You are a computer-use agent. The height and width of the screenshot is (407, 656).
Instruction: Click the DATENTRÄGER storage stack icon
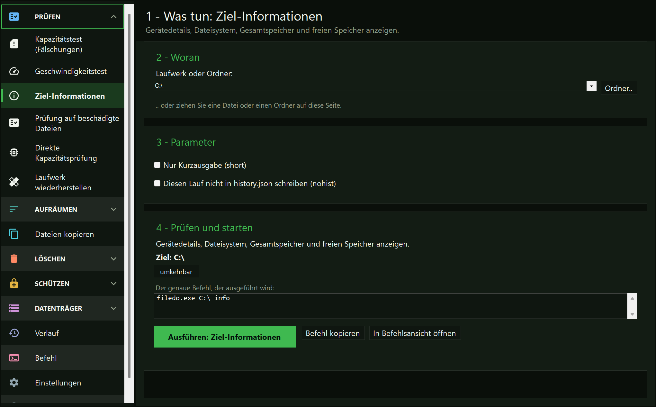coord(14,308)
